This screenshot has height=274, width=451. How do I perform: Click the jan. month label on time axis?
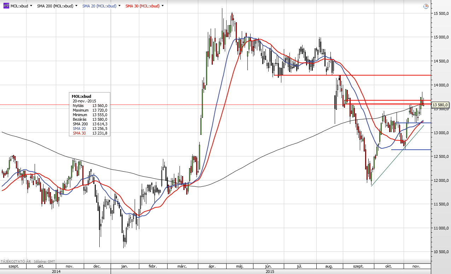click(124, 266)
